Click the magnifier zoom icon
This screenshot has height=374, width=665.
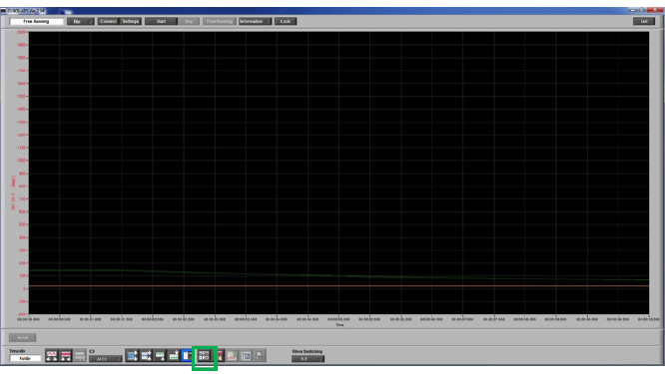pyautogui.click(x=260, y=355)
